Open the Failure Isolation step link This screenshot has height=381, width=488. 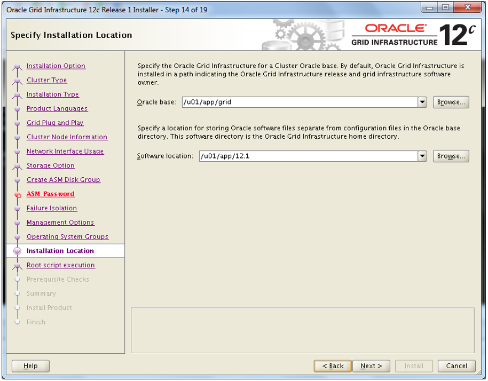pos(52,208)
